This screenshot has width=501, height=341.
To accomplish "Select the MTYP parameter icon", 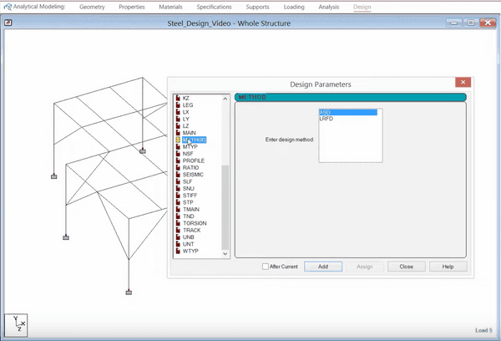I will click(x=178, y=147).
